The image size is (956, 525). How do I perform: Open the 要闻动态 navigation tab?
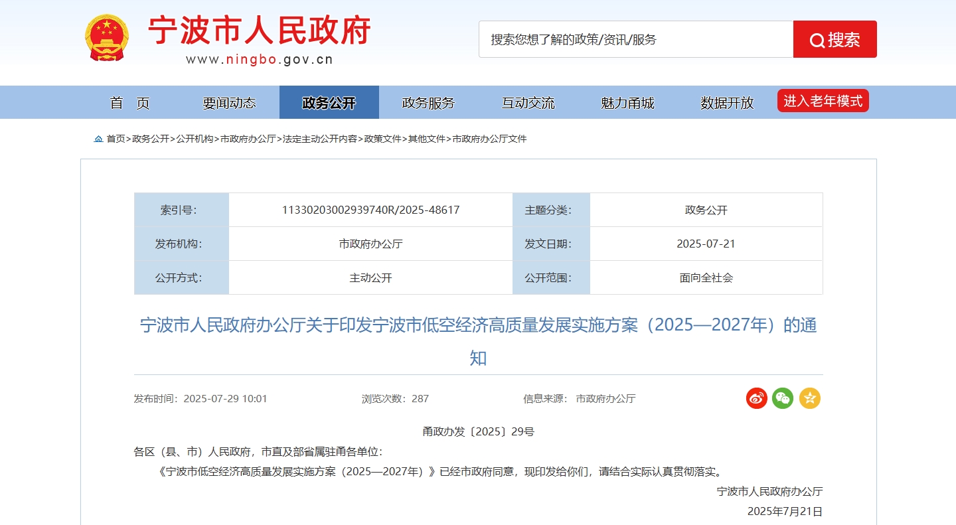pos(229,103)
